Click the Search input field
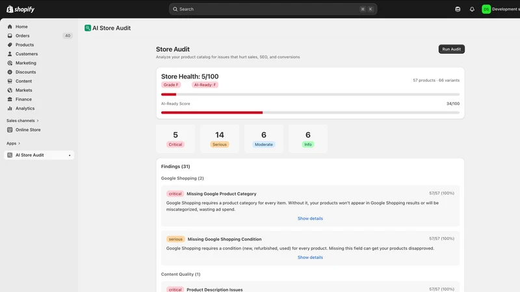 (273, 9)
